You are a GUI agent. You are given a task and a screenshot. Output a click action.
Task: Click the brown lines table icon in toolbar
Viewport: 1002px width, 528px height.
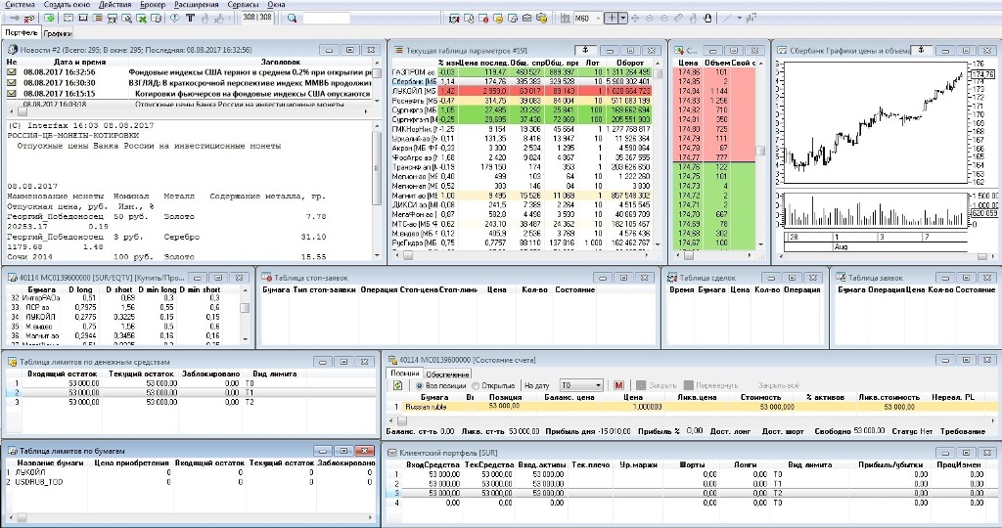(x=97, y=18)
